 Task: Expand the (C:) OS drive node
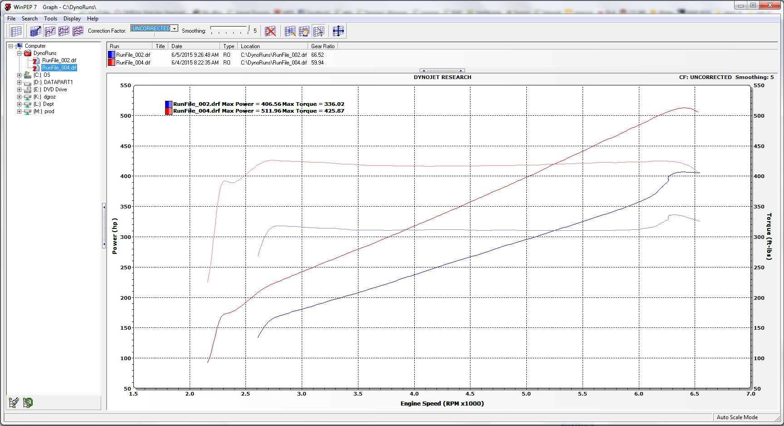pos(20,75)
